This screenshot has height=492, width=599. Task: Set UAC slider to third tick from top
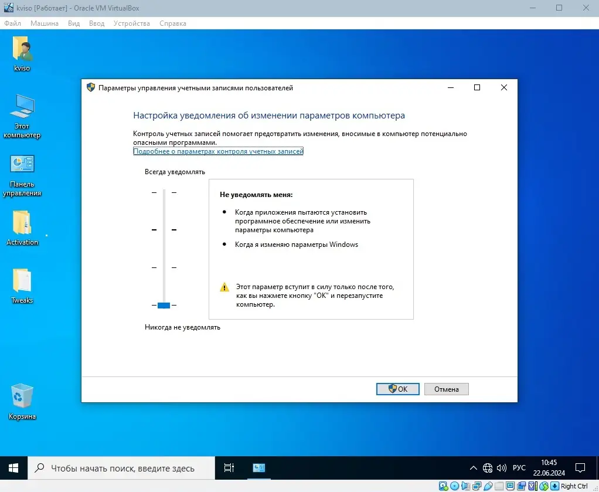pyautogui.click(x=164, y=267)
